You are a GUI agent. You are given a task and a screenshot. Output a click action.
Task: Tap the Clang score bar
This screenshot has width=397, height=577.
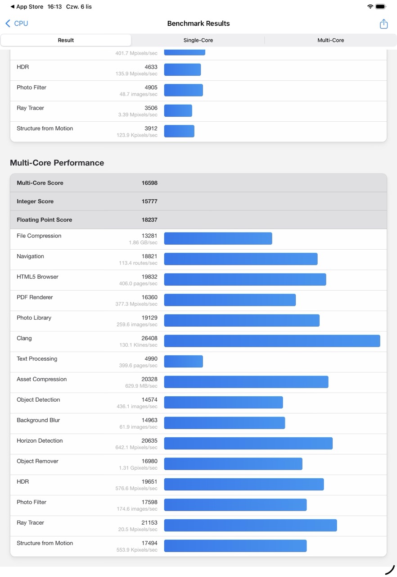click(272, 341)
